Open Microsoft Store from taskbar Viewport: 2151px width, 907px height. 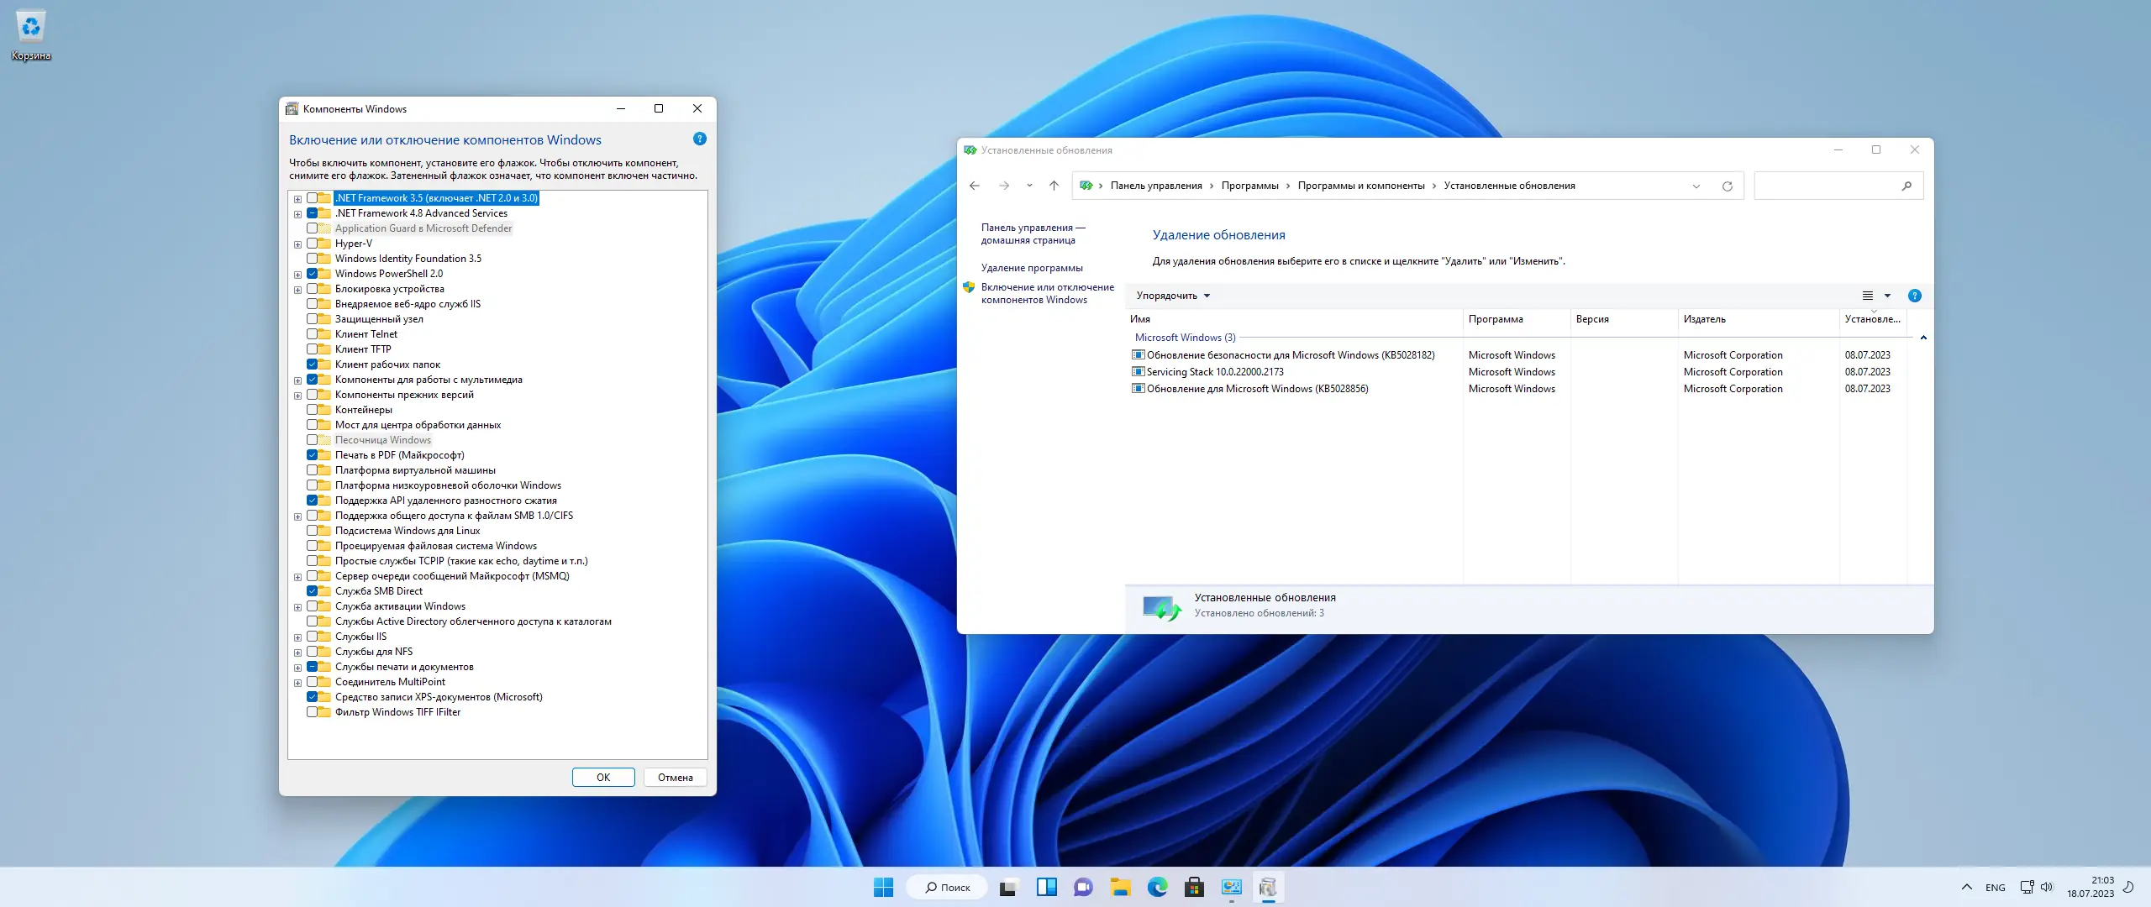[1194, 887]
